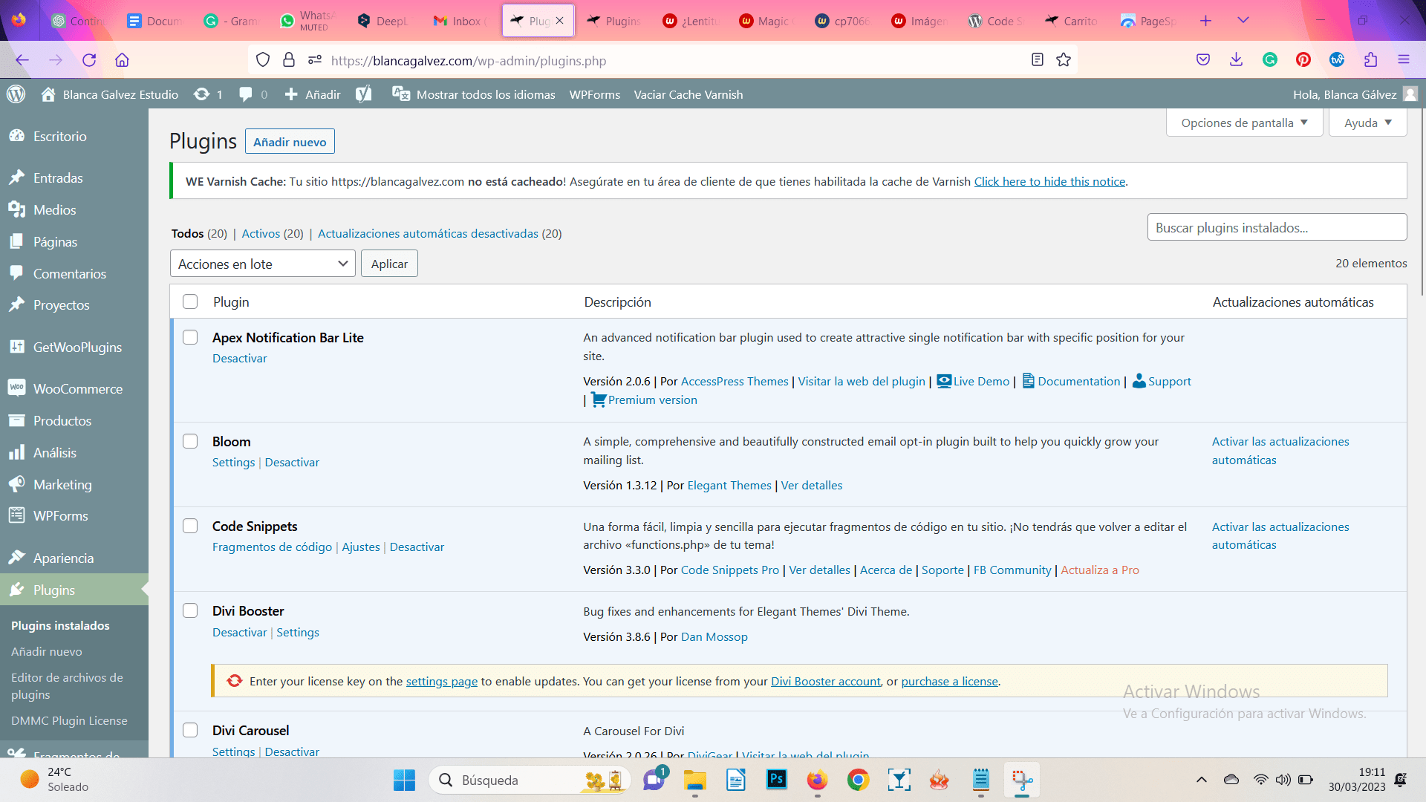
Task: Click 'Click here to hide this notice' link
Action: click(x=1049, y=181)
